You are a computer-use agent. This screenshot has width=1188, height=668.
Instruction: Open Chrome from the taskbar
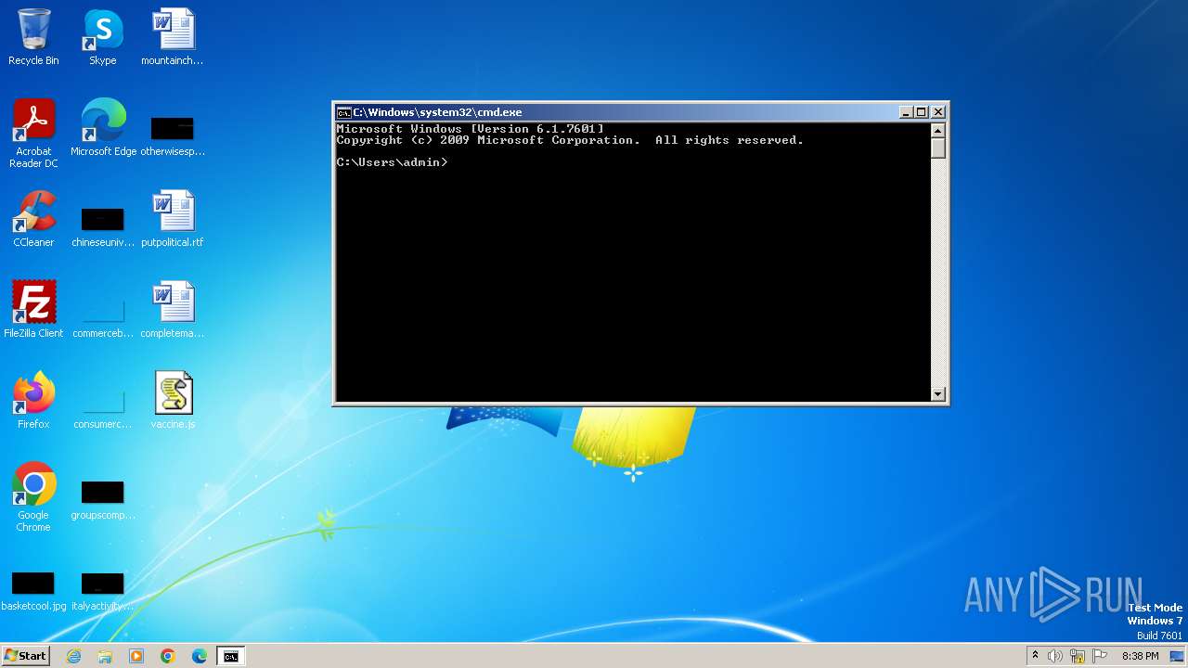(x=168, y=656)
